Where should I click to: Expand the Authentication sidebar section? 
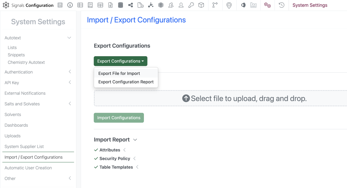pyautogui.click(x=70, y=72)
